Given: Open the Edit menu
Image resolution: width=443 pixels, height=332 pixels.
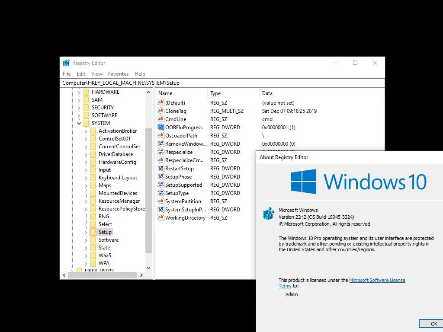Looking at the screenshot, I should 81,73.
